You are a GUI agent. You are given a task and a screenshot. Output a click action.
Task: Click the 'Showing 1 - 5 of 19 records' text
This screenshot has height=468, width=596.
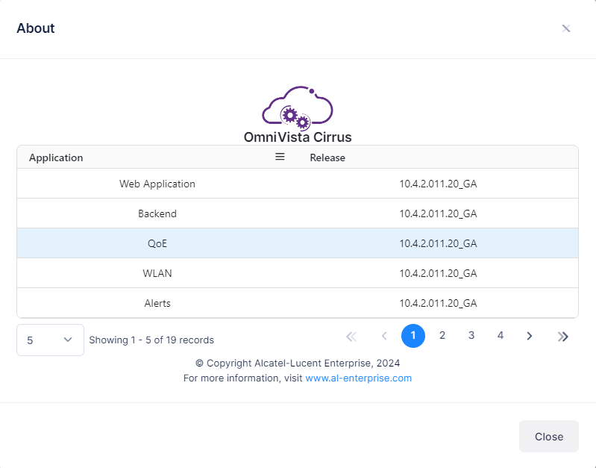[151, 340]
